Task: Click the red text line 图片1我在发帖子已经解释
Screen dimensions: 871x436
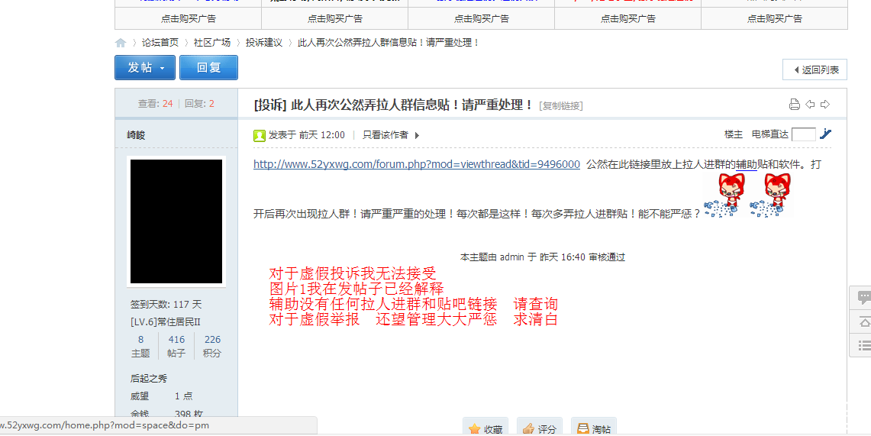Action: coord(356,289)
